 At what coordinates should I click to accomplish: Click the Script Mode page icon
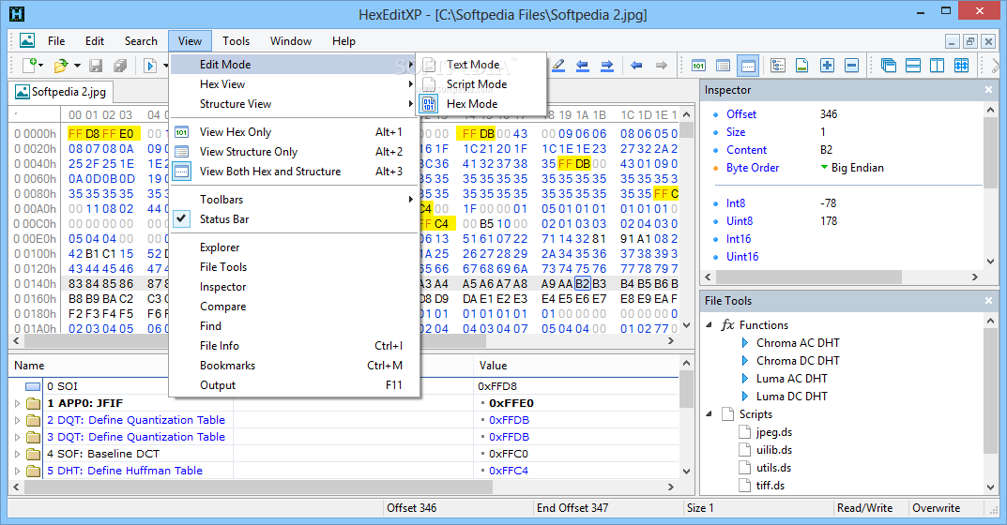coord(429,84)
